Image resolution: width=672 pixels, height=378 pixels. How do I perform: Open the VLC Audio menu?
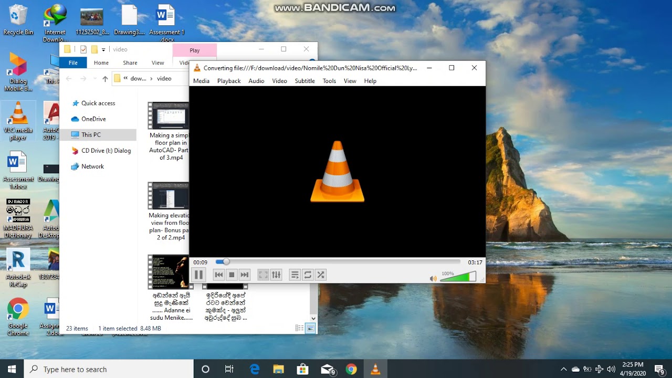pos(256,81)
